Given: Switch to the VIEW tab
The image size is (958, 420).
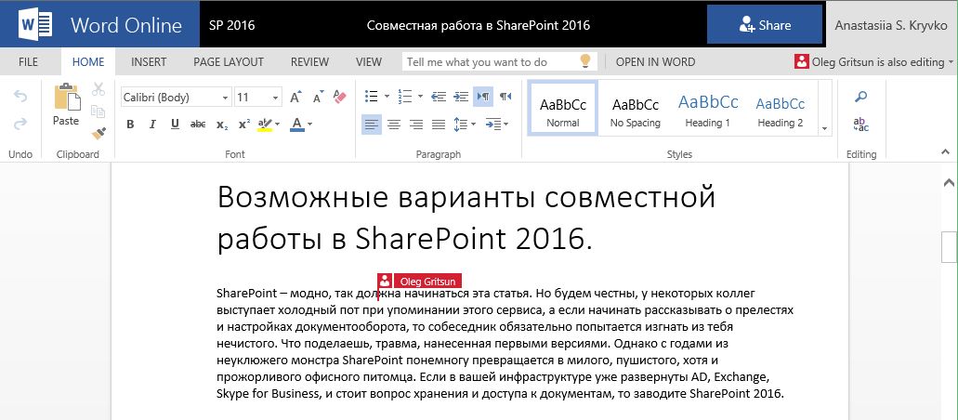Looking at the screenshot, I should tap(368, 61).
